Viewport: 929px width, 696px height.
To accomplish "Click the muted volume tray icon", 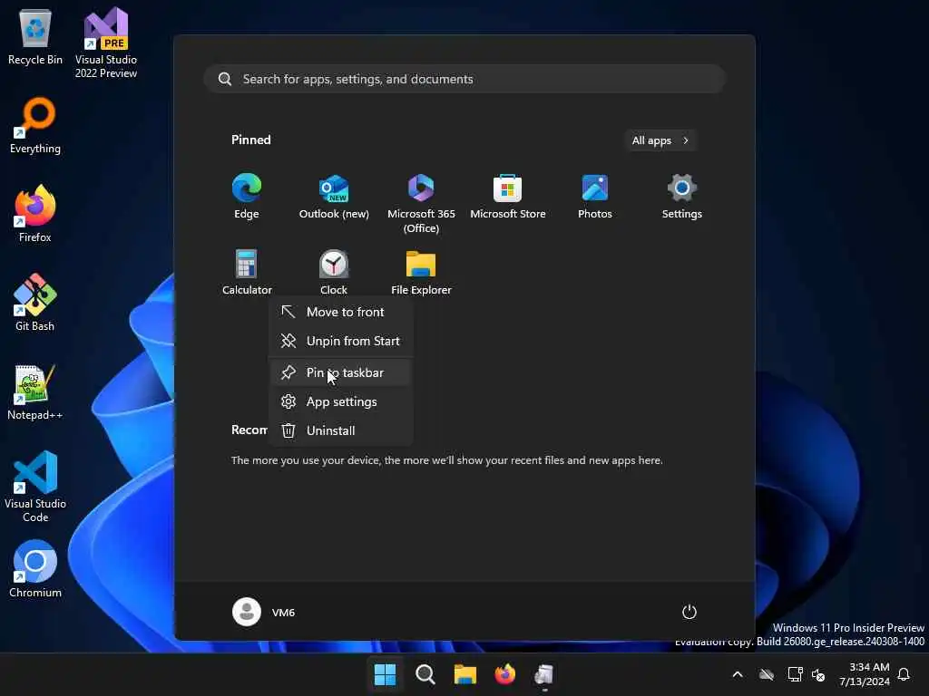I will [819, 674].
